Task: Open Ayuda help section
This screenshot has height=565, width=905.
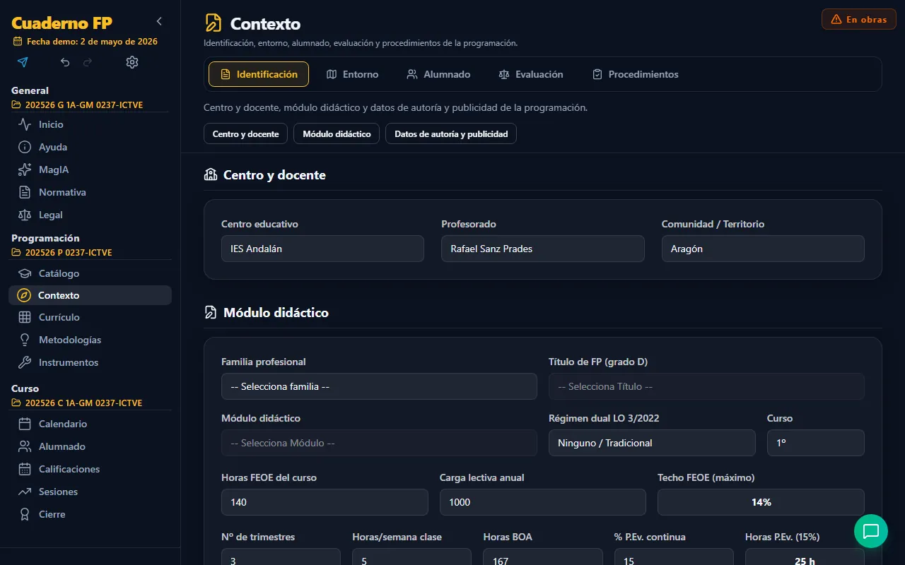Action: pos(90,147)
